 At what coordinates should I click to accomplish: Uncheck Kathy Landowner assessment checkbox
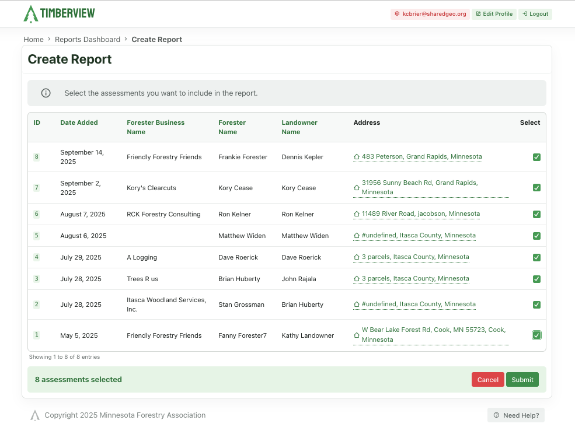536,335
